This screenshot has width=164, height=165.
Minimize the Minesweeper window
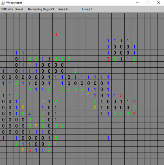137,3
